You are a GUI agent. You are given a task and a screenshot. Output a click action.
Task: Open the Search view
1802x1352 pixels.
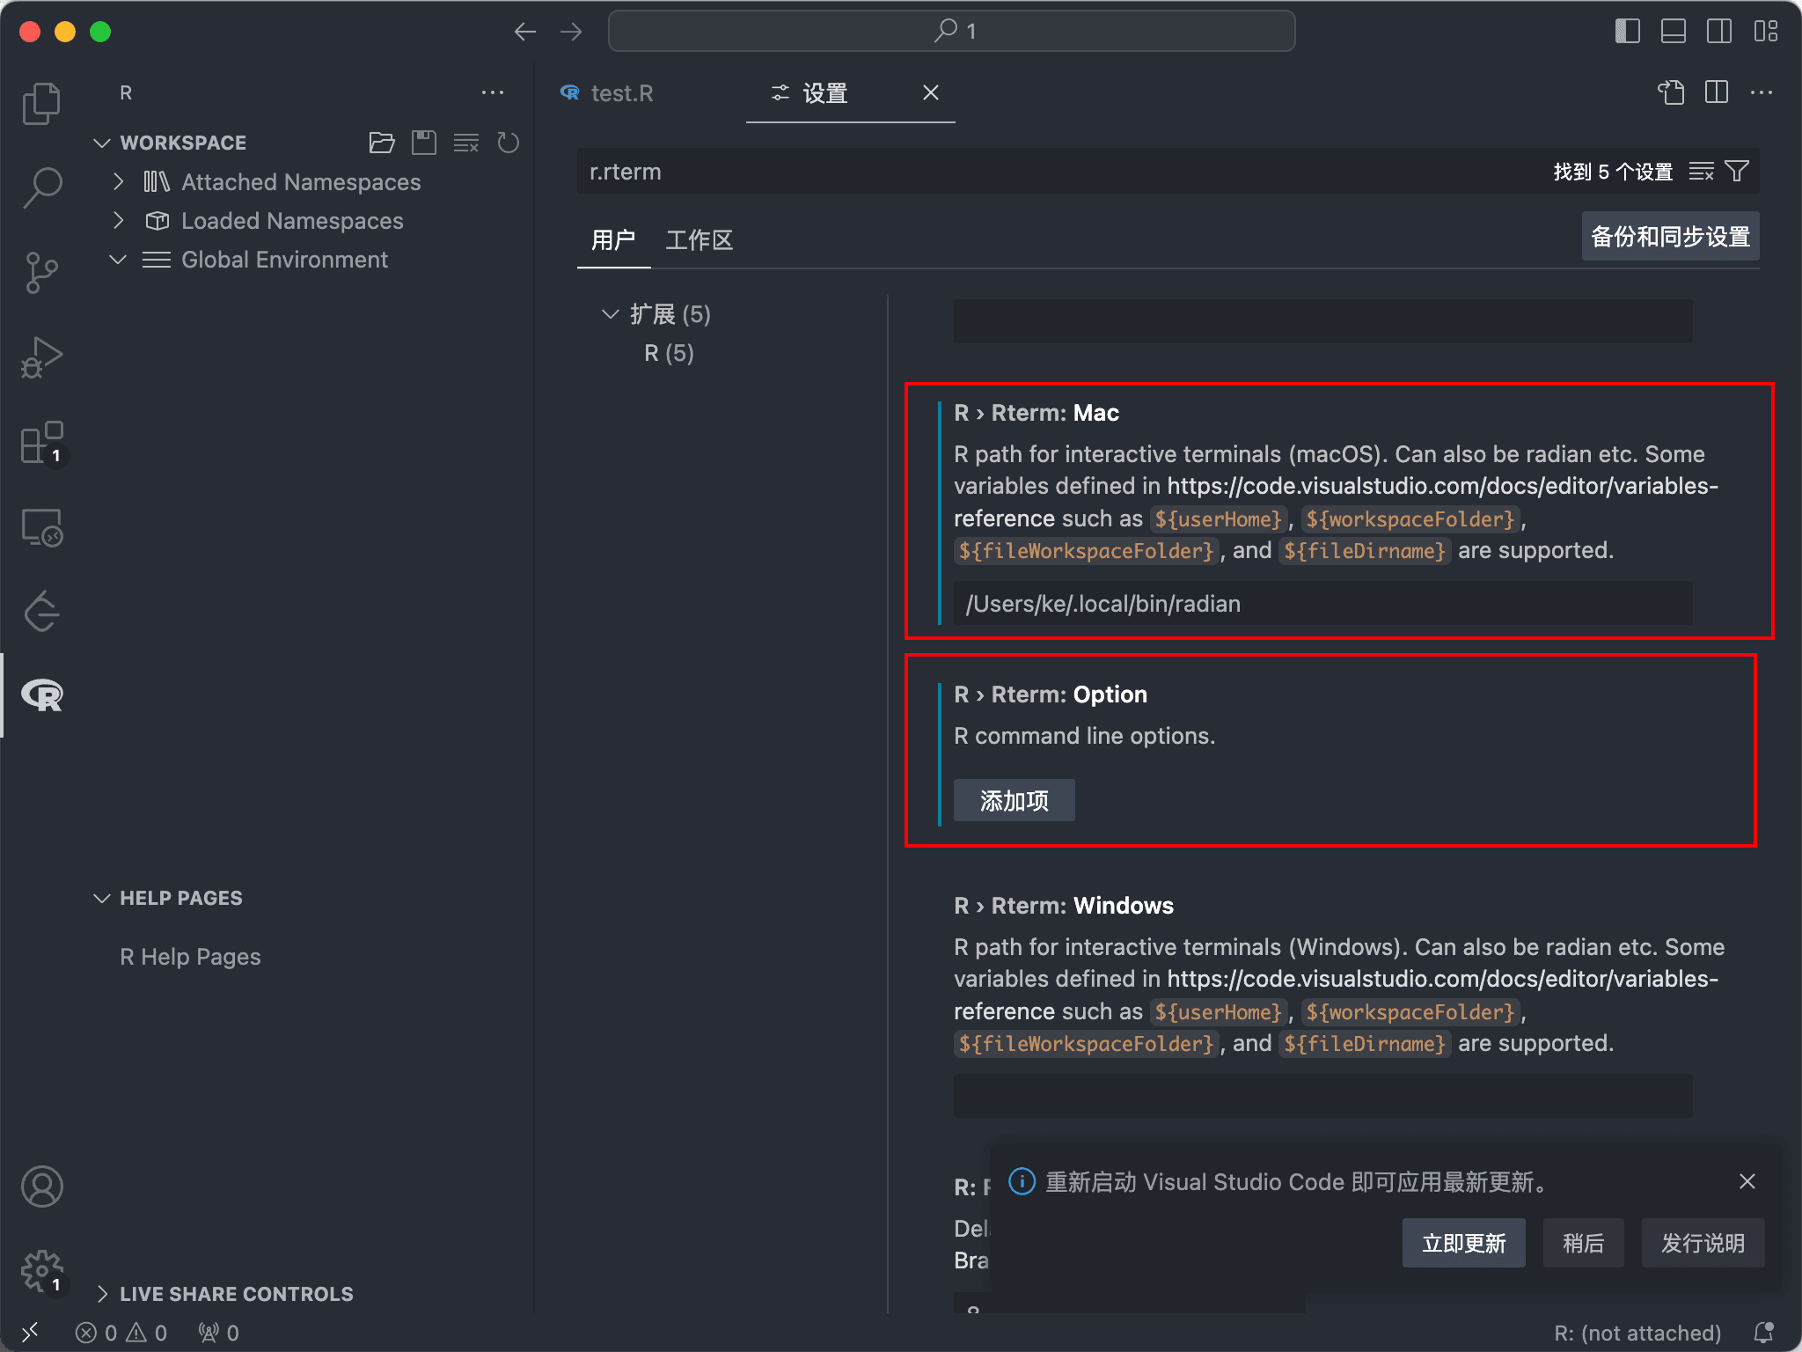[x=41, y=187]
